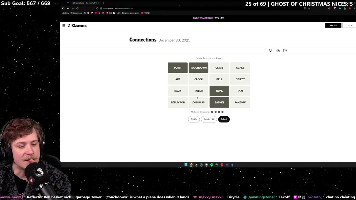Open OBS from the taskbar

pyautogui.click(x=201, y=165)
